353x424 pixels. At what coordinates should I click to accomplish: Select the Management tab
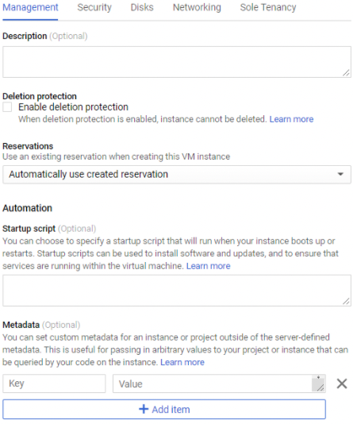pos(30,8)
